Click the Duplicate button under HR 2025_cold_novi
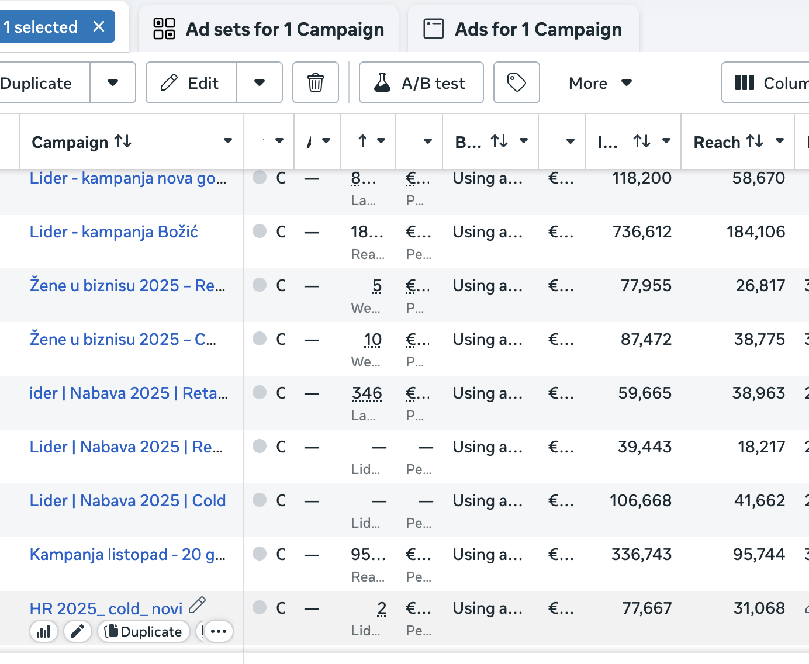The height and width of the screenshot is (664, 809). coord(144,631)
